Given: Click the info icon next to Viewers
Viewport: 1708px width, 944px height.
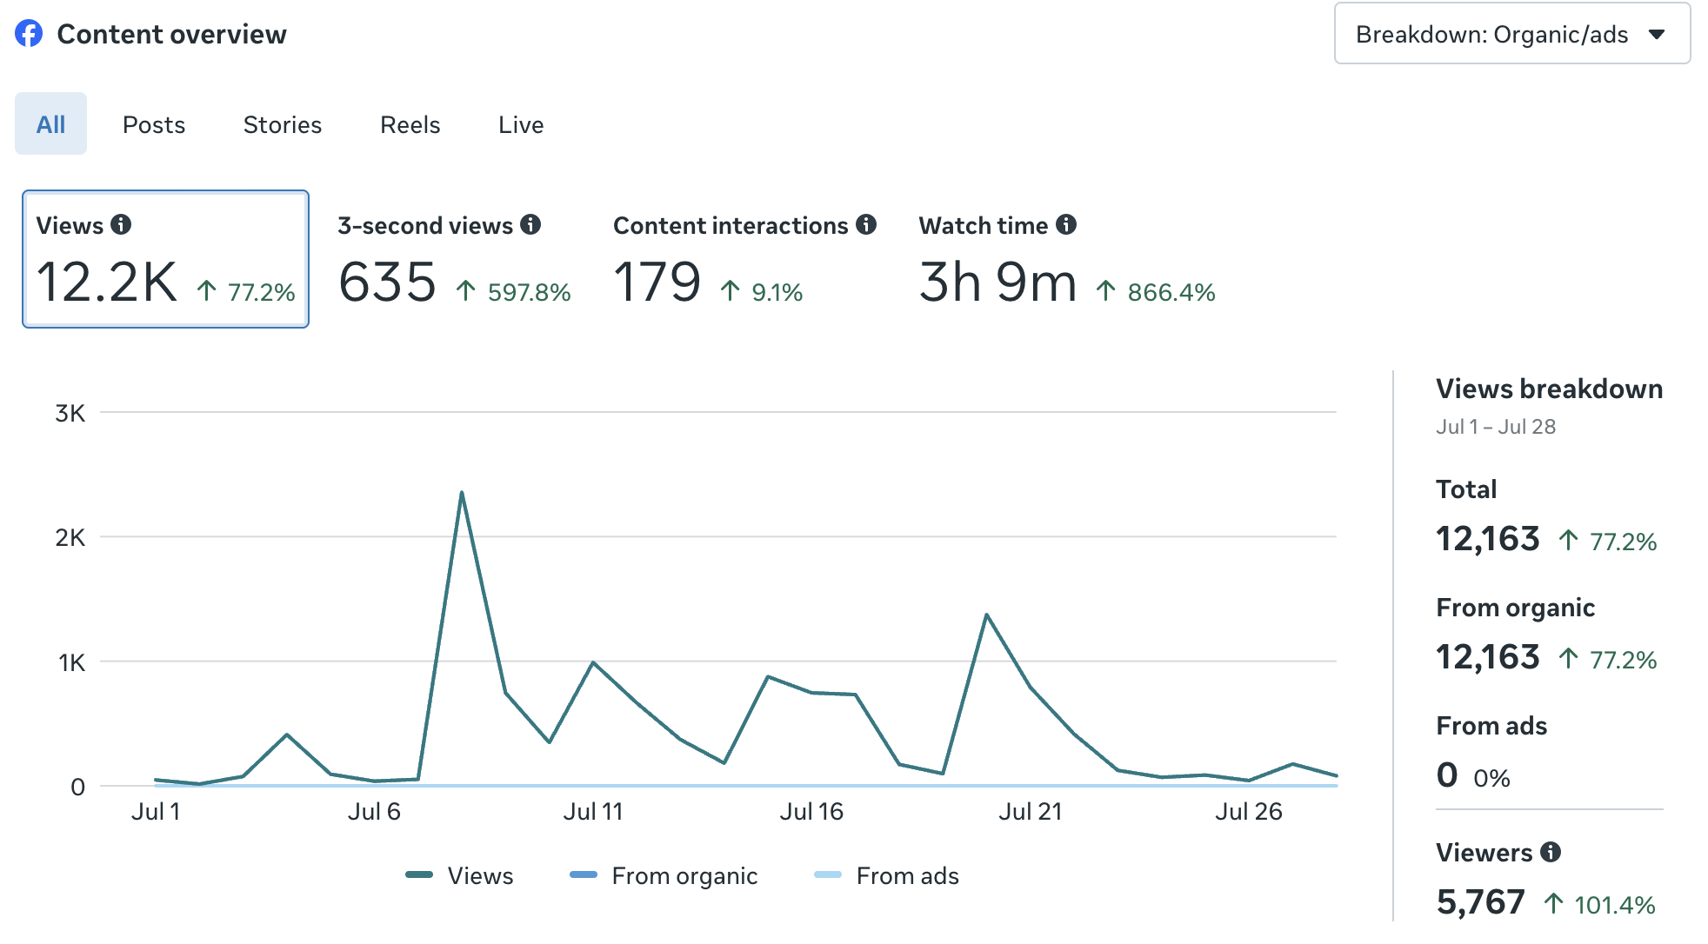Looking at the screenshot, I should pyautogui.click(x=1551, y=852).
